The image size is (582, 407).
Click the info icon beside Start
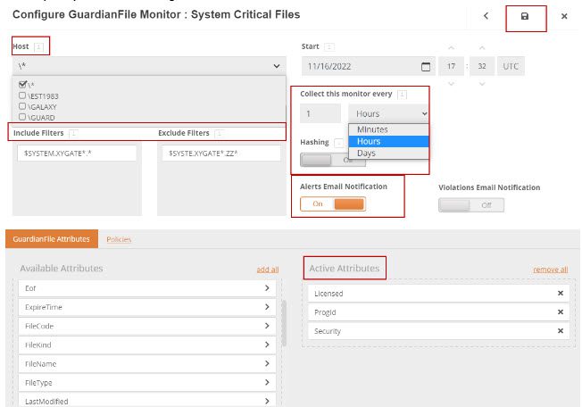pyautogui.click(x=328, y=47)
